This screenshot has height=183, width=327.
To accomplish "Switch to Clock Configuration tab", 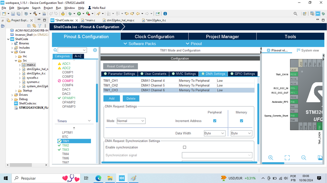I will pyautogui.click(x=154, y=36).
